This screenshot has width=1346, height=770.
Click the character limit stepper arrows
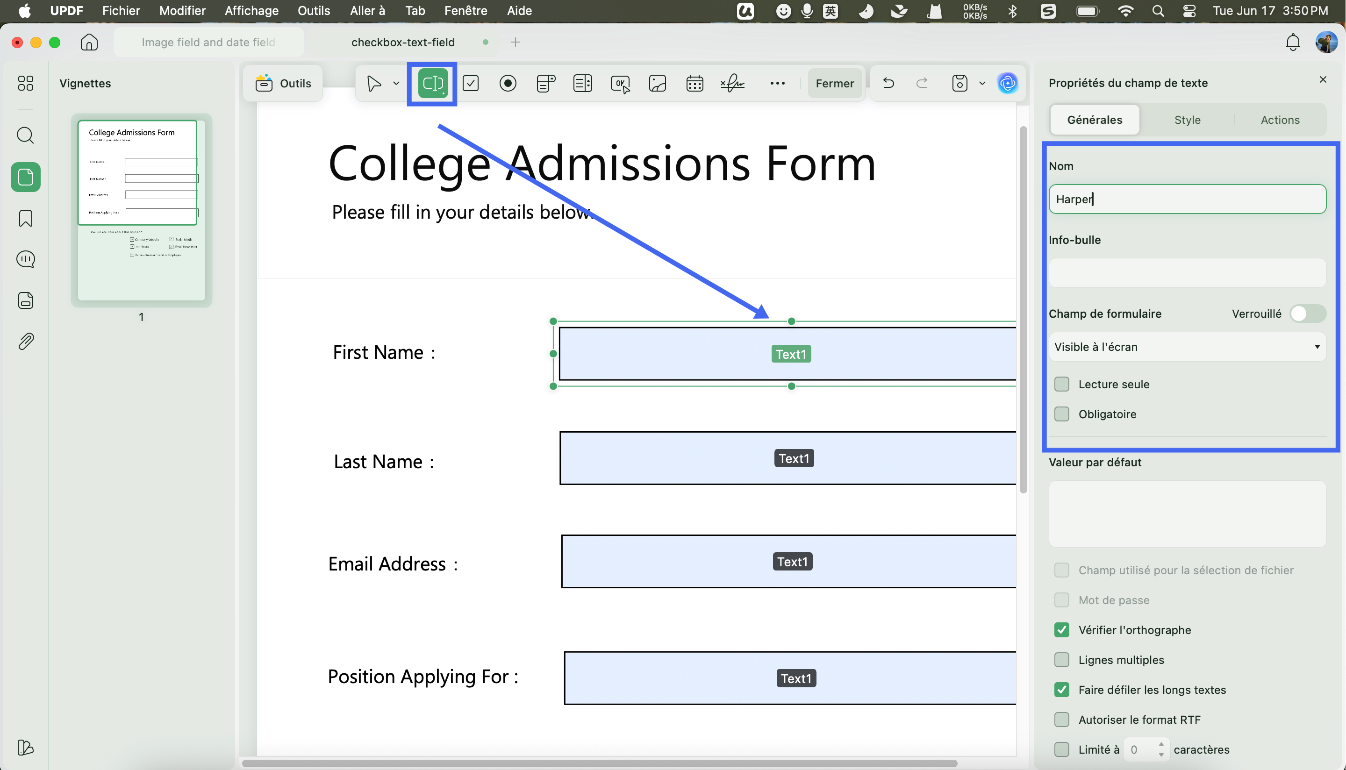[x=1161, y=749]
